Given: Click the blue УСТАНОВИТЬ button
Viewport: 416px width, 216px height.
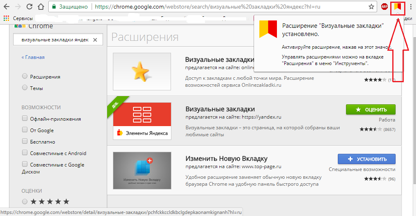Looking at the screenshot, I should pyautogui.click(x=367, y=159).
